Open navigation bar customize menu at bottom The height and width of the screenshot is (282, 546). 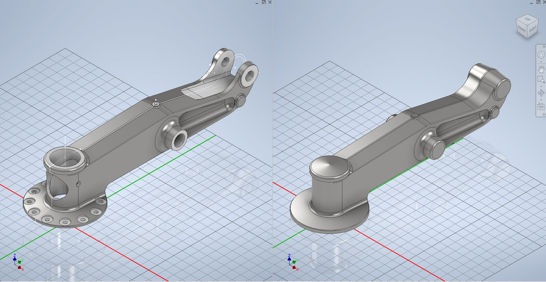tap(544, 114)
